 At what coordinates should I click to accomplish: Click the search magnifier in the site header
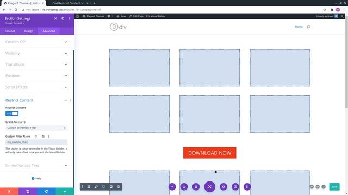pos(308,27)
